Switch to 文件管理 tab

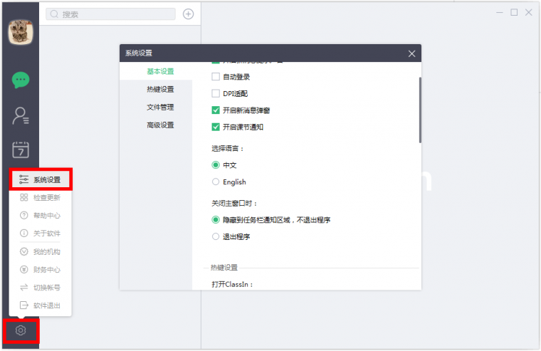[160, 107]
